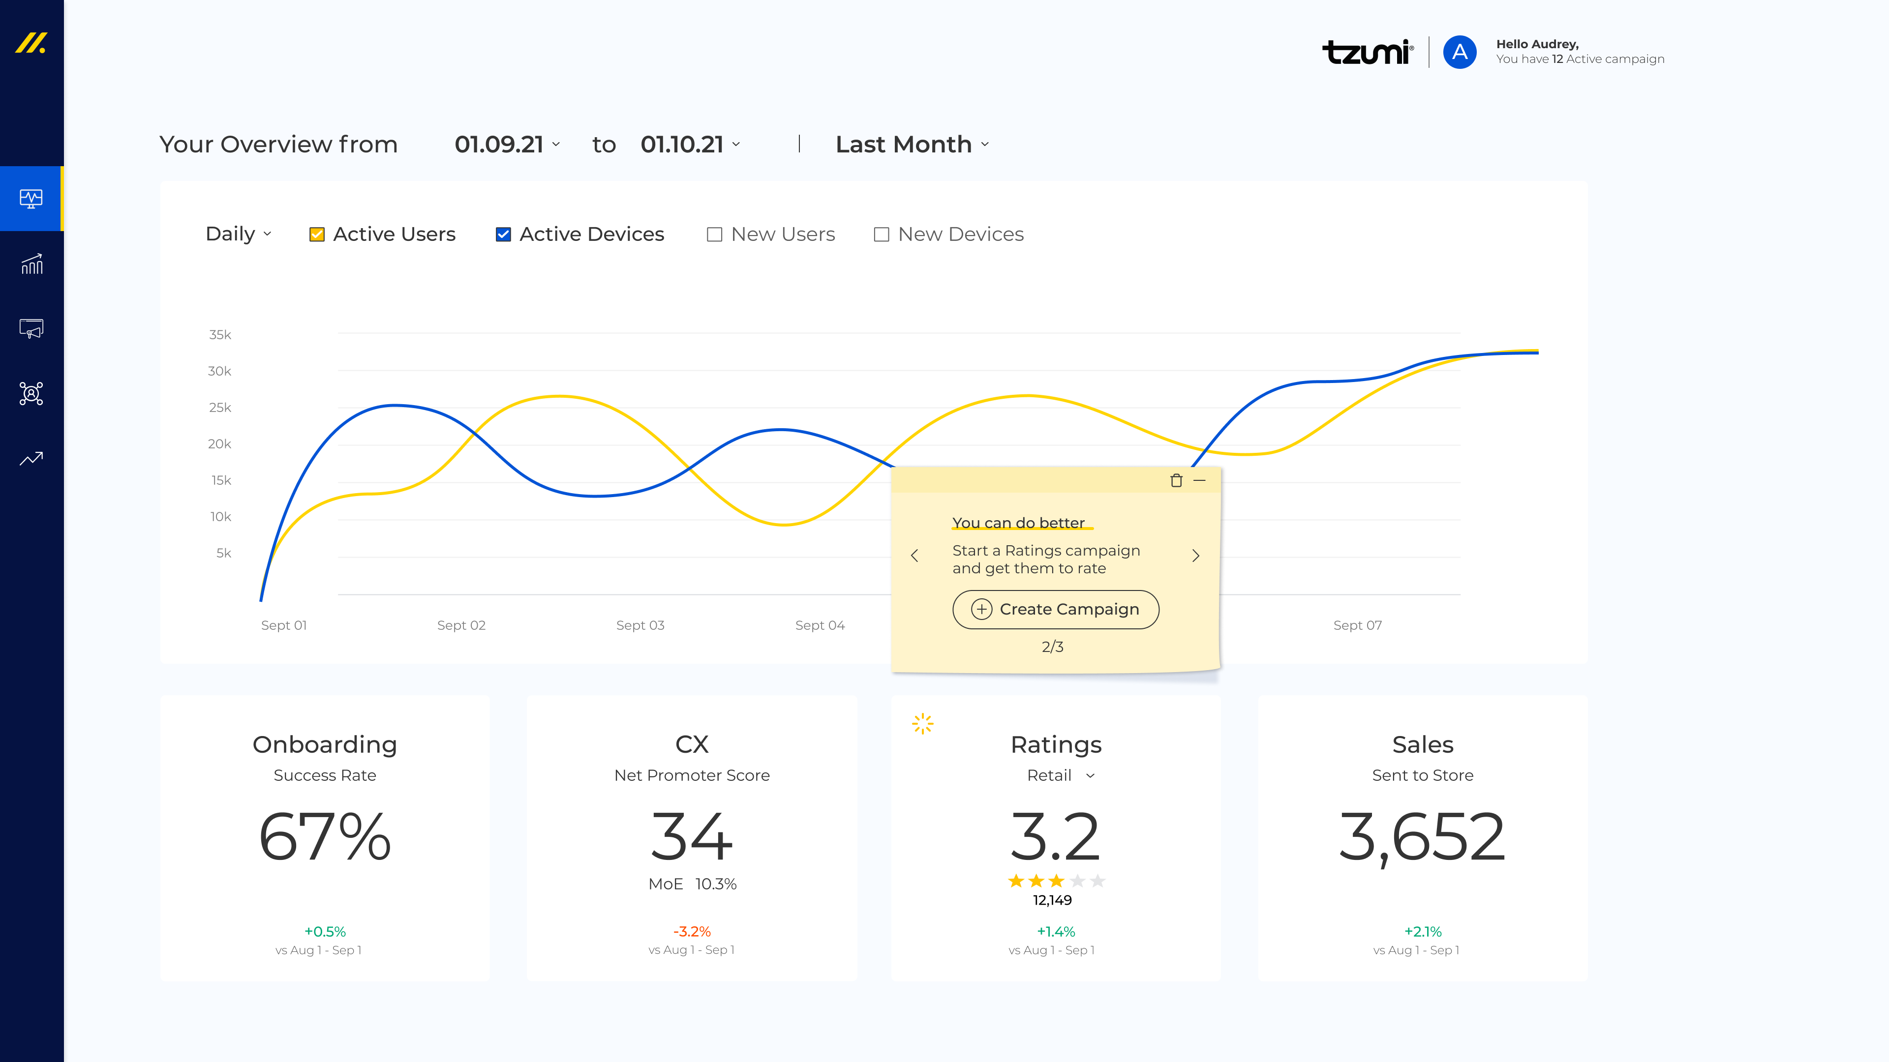Enable the New Users checkbox
The width and height of the screenshot is (1889, 1062).
pos(714,235)
